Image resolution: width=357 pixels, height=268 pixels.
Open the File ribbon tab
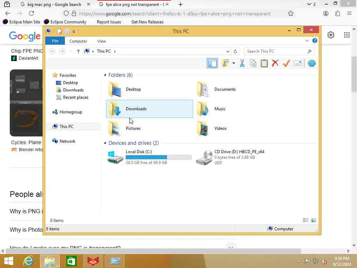coord(55,41)
